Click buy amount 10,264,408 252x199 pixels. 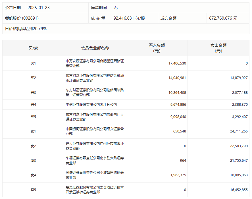point(177,93)
